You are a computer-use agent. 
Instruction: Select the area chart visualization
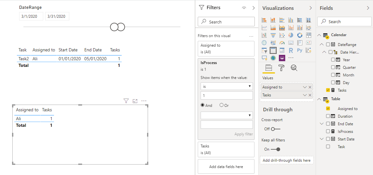point(273,28)
